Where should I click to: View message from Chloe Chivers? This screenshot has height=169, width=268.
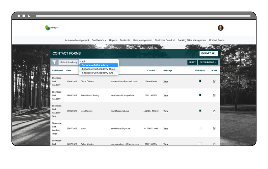coord(166,81)
